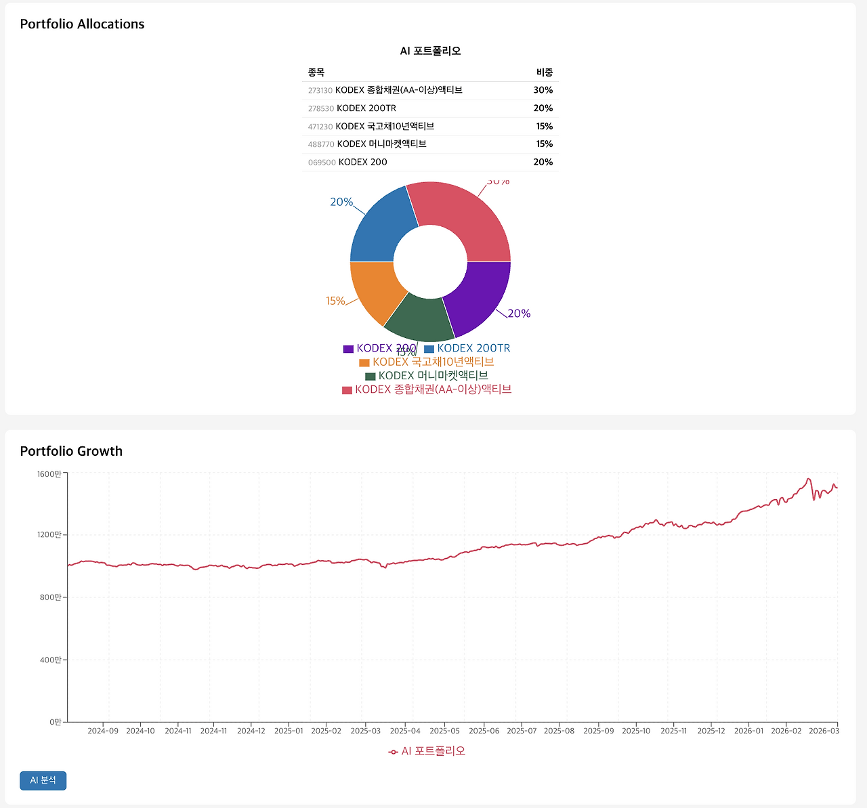
Task: Click the 15% weight for 머니마켓액티브 row
Action: (x=545, y=144)
